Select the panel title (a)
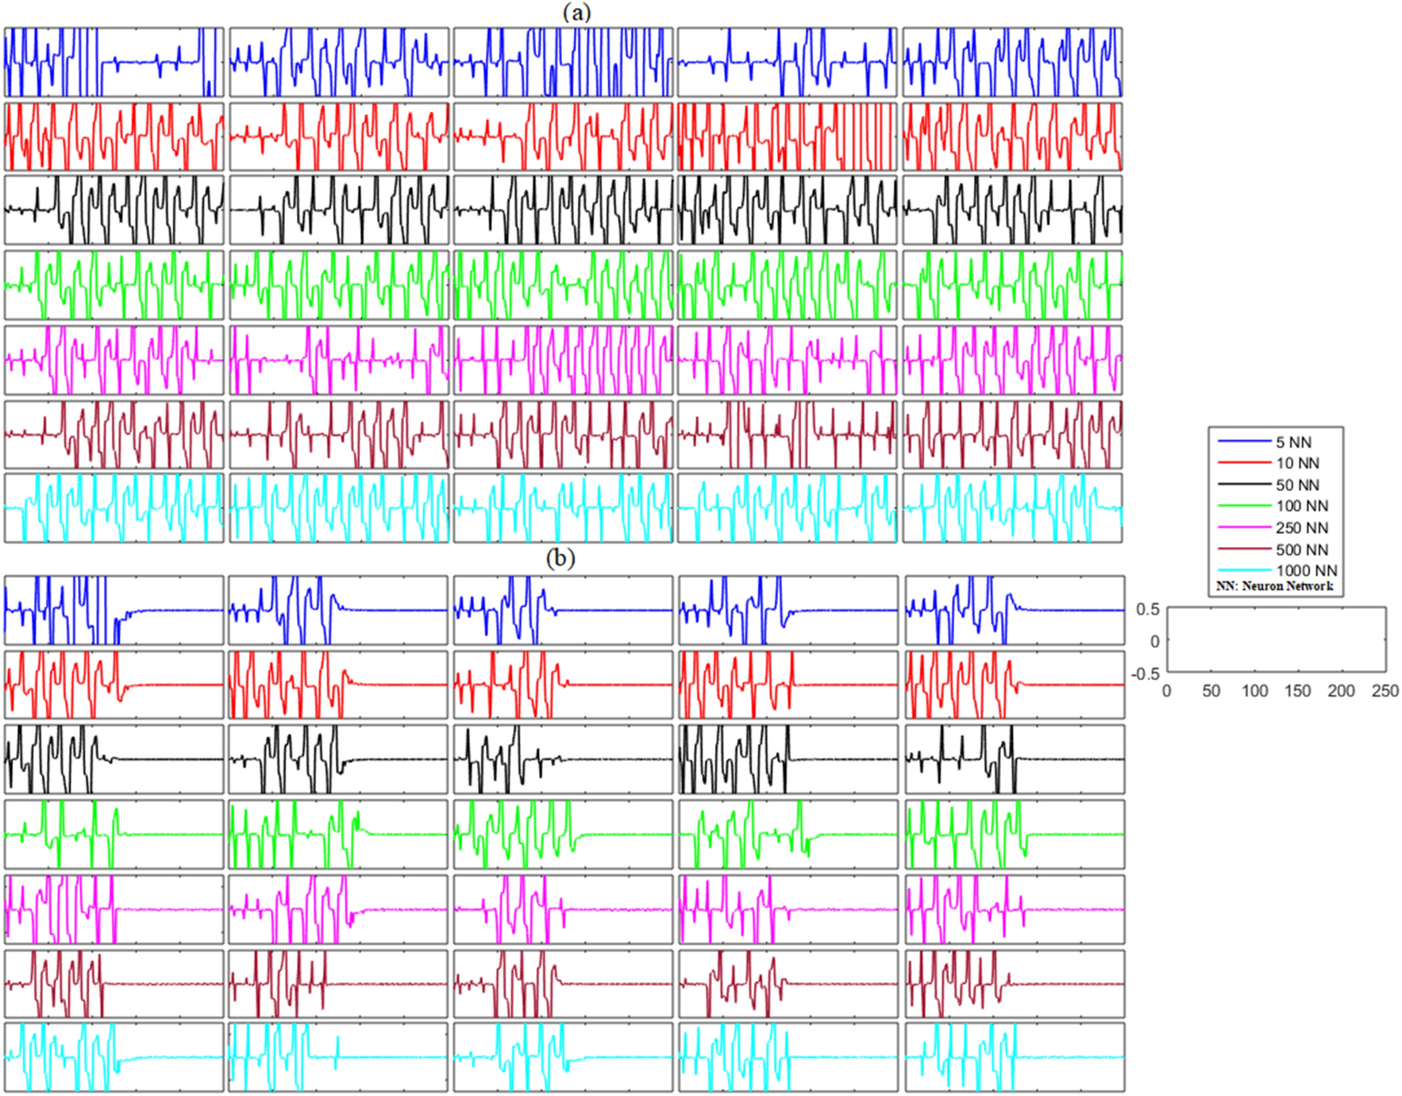1402x1096 pixels. pyautogui.click(x=577, y=11)
